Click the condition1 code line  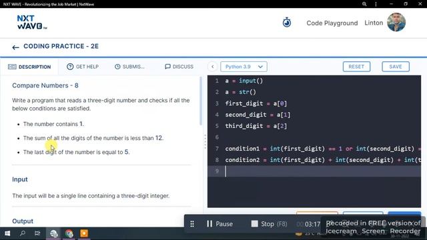pos(323,149)
